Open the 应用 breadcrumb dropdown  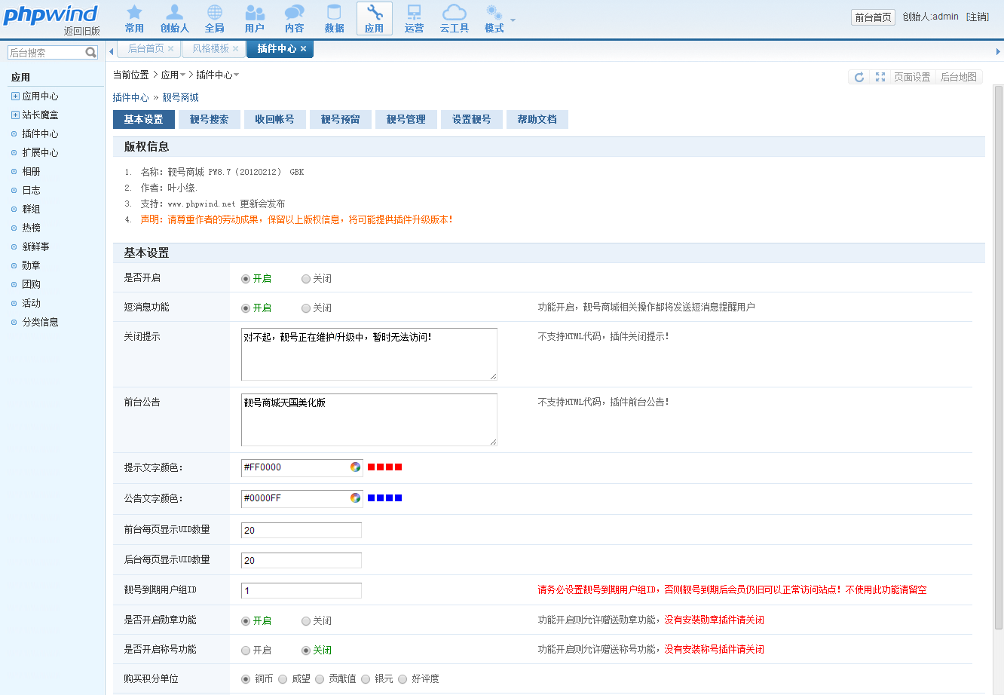pos(182,75)
